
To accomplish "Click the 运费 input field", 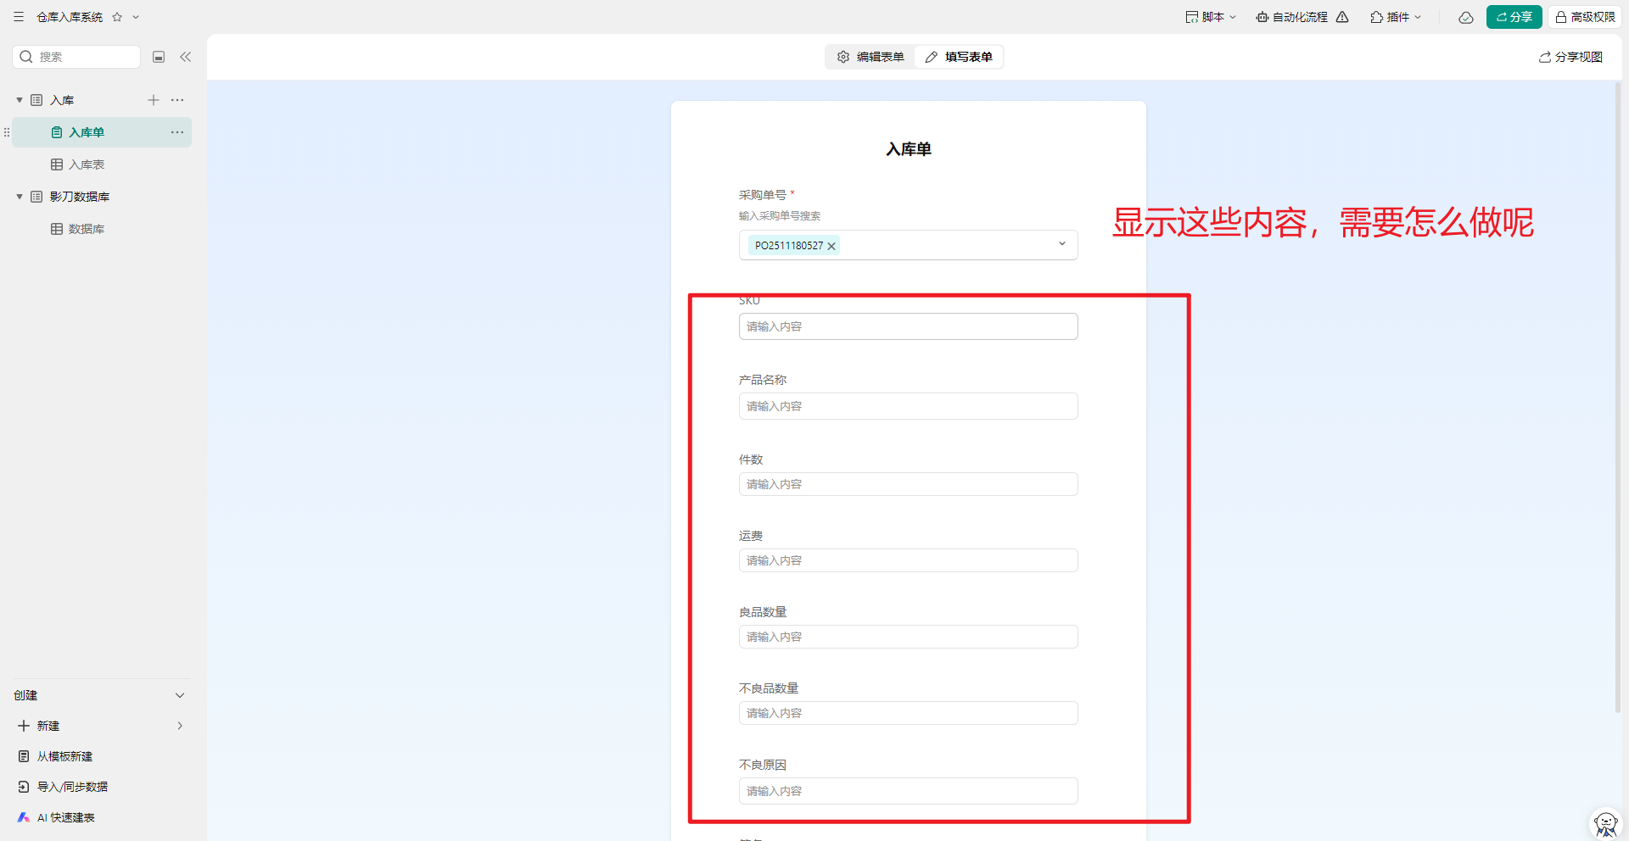I will pos(908,560).
